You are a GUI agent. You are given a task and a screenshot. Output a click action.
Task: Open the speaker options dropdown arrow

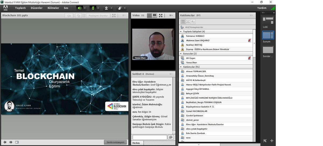[x=85, y=8]
